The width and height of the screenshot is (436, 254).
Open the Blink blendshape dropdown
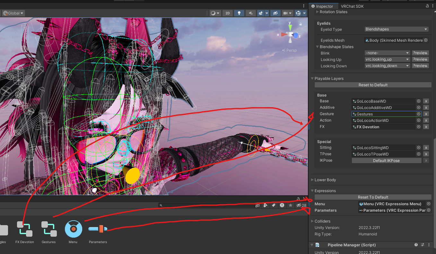388,53
